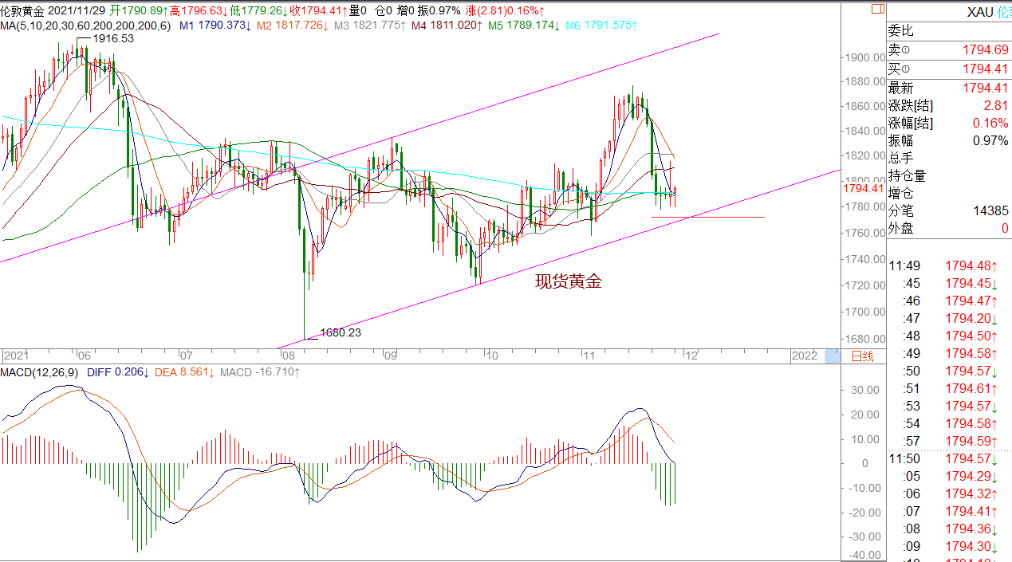Click the blue scroll box beside 2022
The width and height of the screenshot is (1012, 562).
[832, 356]
